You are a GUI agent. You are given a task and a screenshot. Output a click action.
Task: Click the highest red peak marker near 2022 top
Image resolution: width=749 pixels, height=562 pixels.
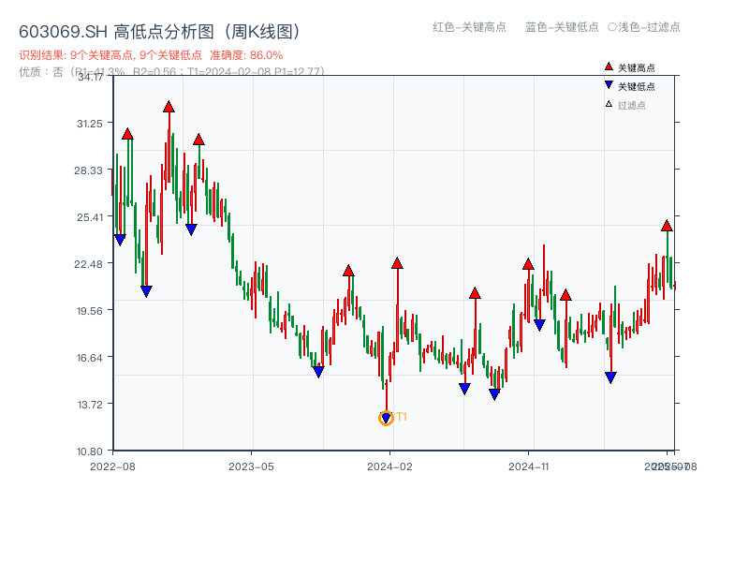click(168, 109)
